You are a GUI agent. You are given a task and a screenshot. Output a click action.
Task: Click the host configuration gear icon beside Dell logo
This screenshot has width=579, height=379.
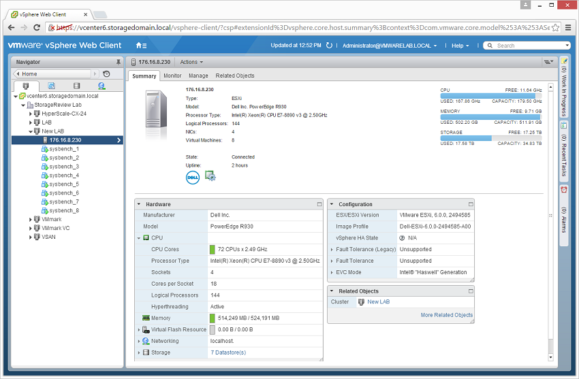pos(210,176)
